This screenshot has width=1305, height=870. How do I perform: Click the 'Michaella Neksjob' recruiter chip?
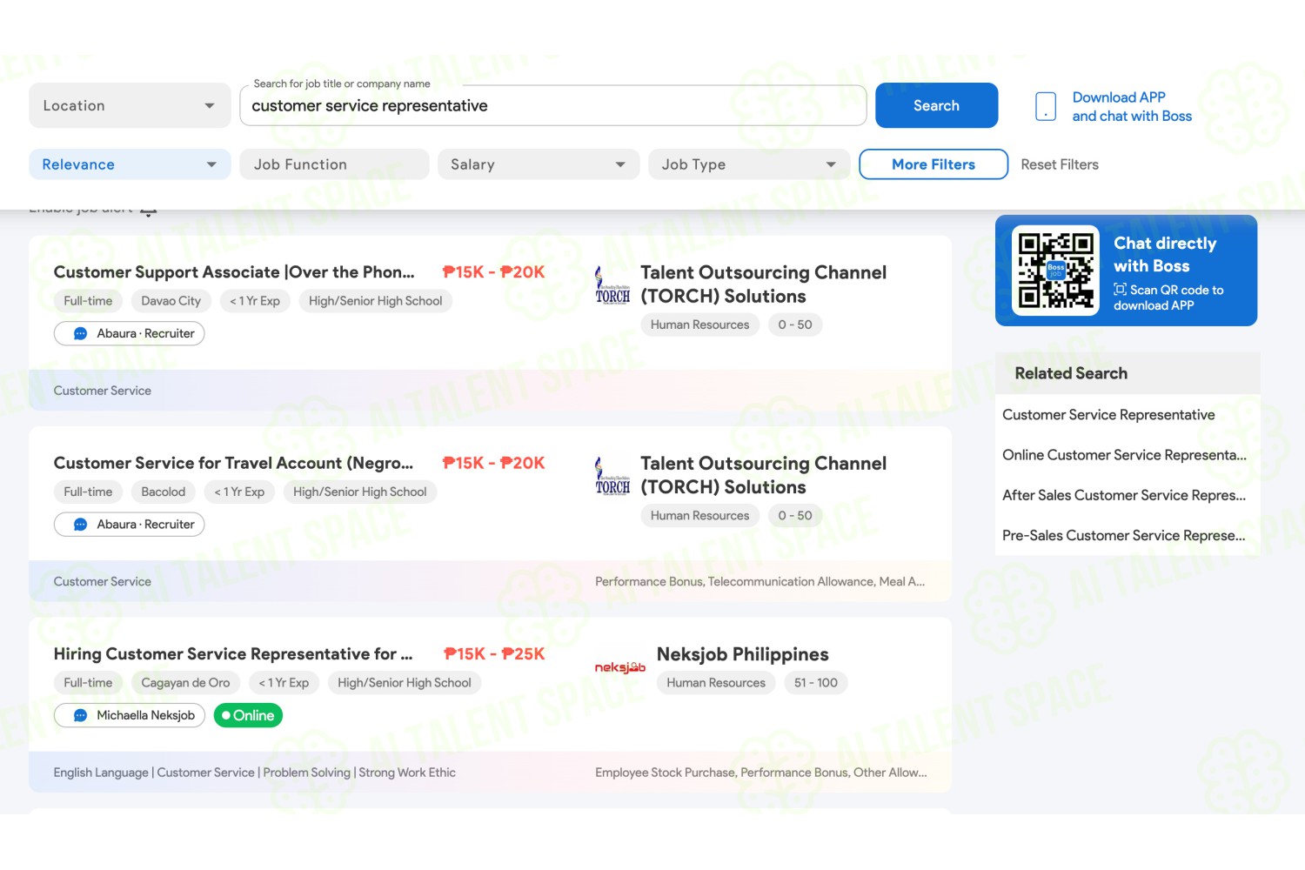point(130,715)
